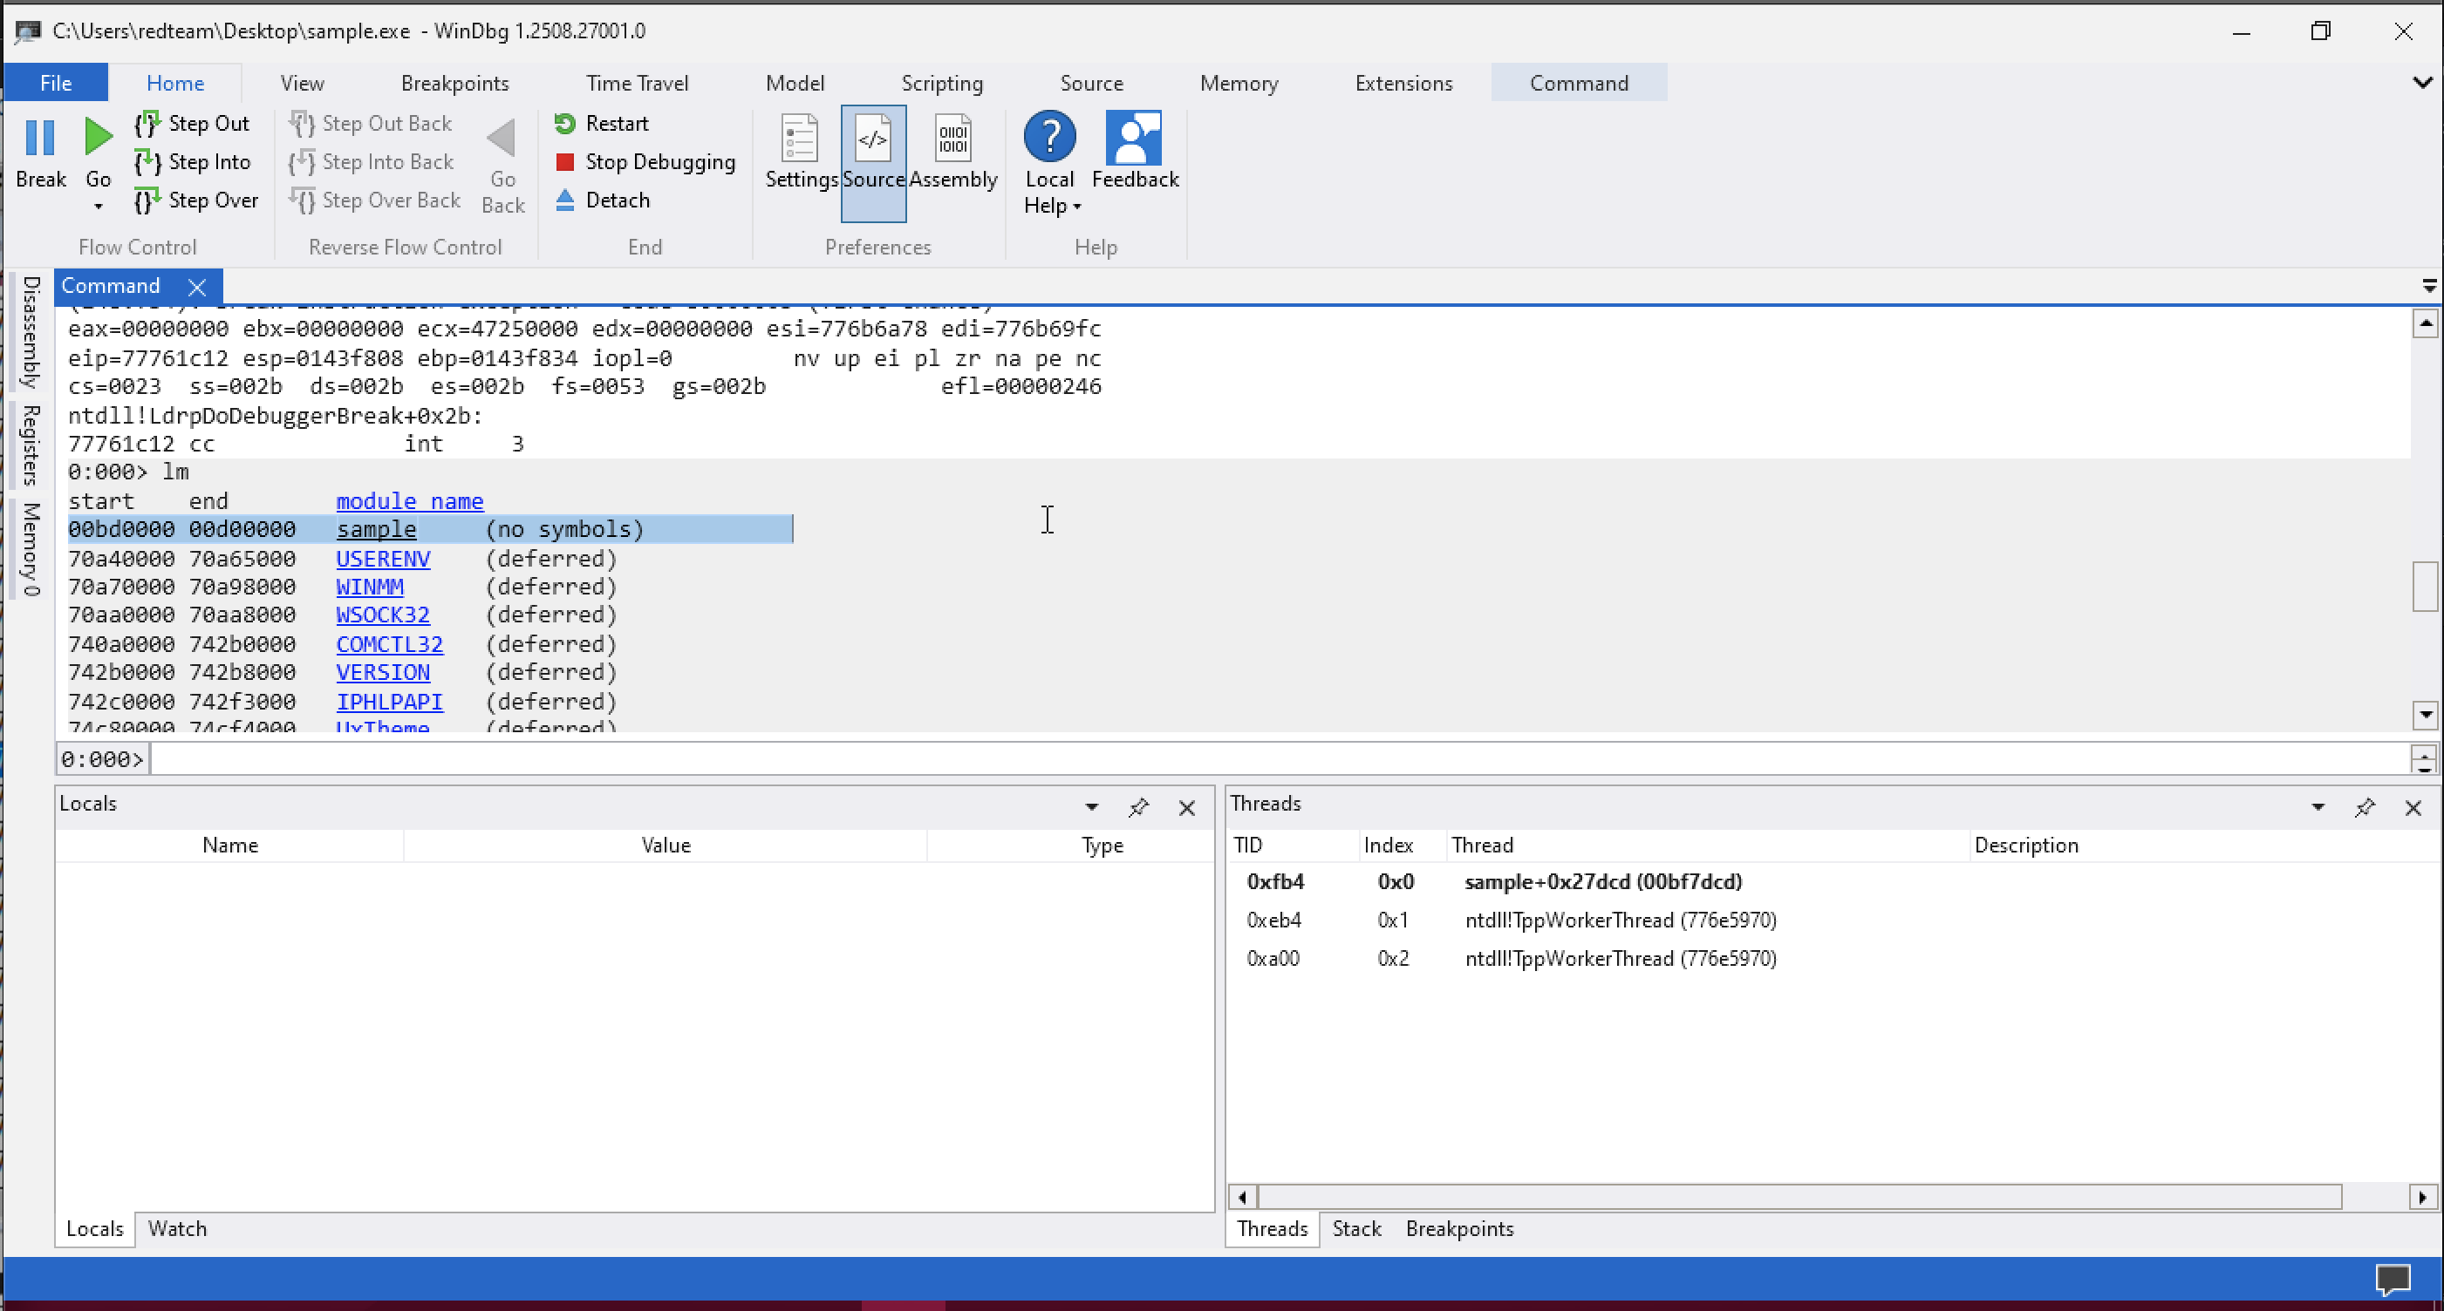Open Locals panel options dropdown arrow
This screenshot has height=1311, width=2444.
[1092, 808]
